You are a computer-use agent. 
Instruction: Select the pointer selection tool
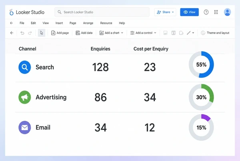(42, 33)
